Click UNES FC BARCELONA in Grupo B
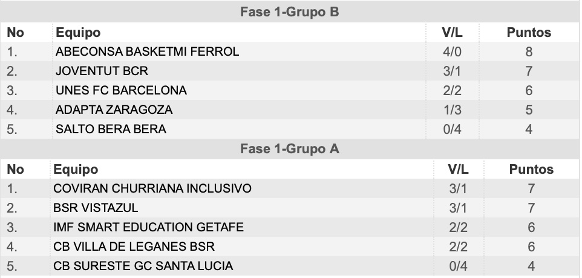The image size is (582, 278). 121,90
